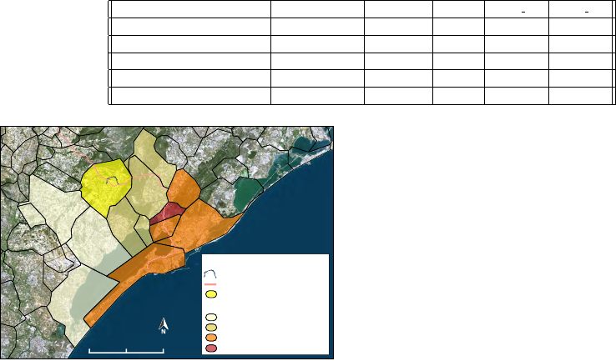Select the yellow oval legend symbol
The width and height of the screenshot is (616, 361).
211,294
